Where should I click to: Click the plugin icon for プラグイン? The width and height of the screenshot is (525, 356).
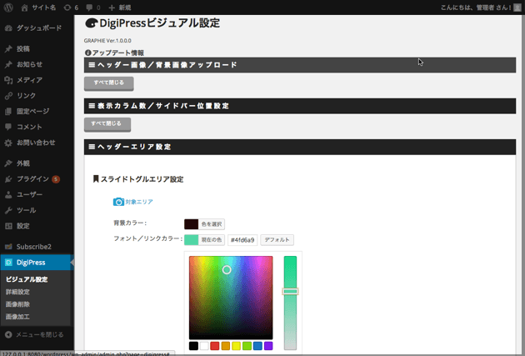[x=8, y=179]
